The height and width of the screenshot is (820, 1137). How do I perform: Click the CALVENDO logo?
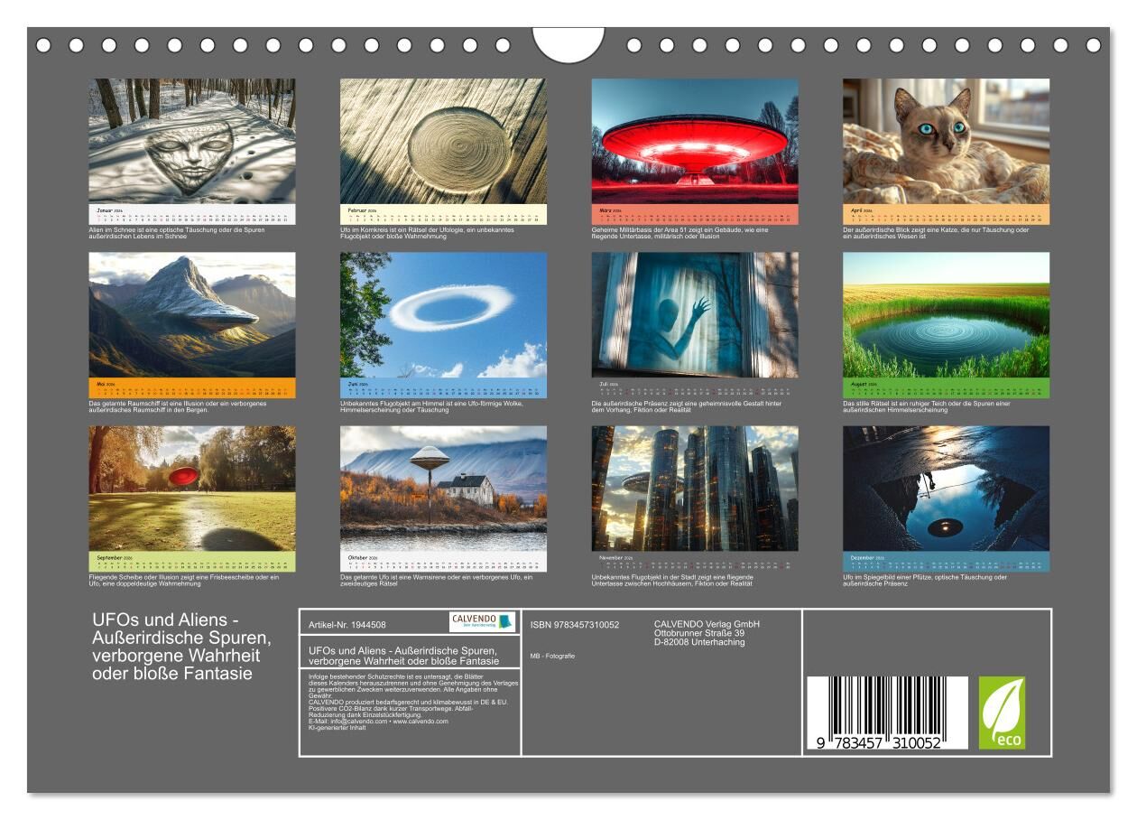coord(483,622)
